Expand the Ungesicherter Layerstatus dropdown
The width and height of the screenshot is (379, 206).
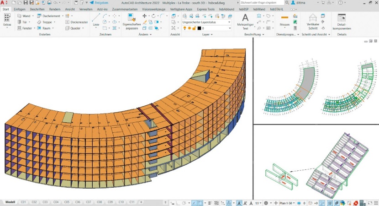(x=206, y=22)
